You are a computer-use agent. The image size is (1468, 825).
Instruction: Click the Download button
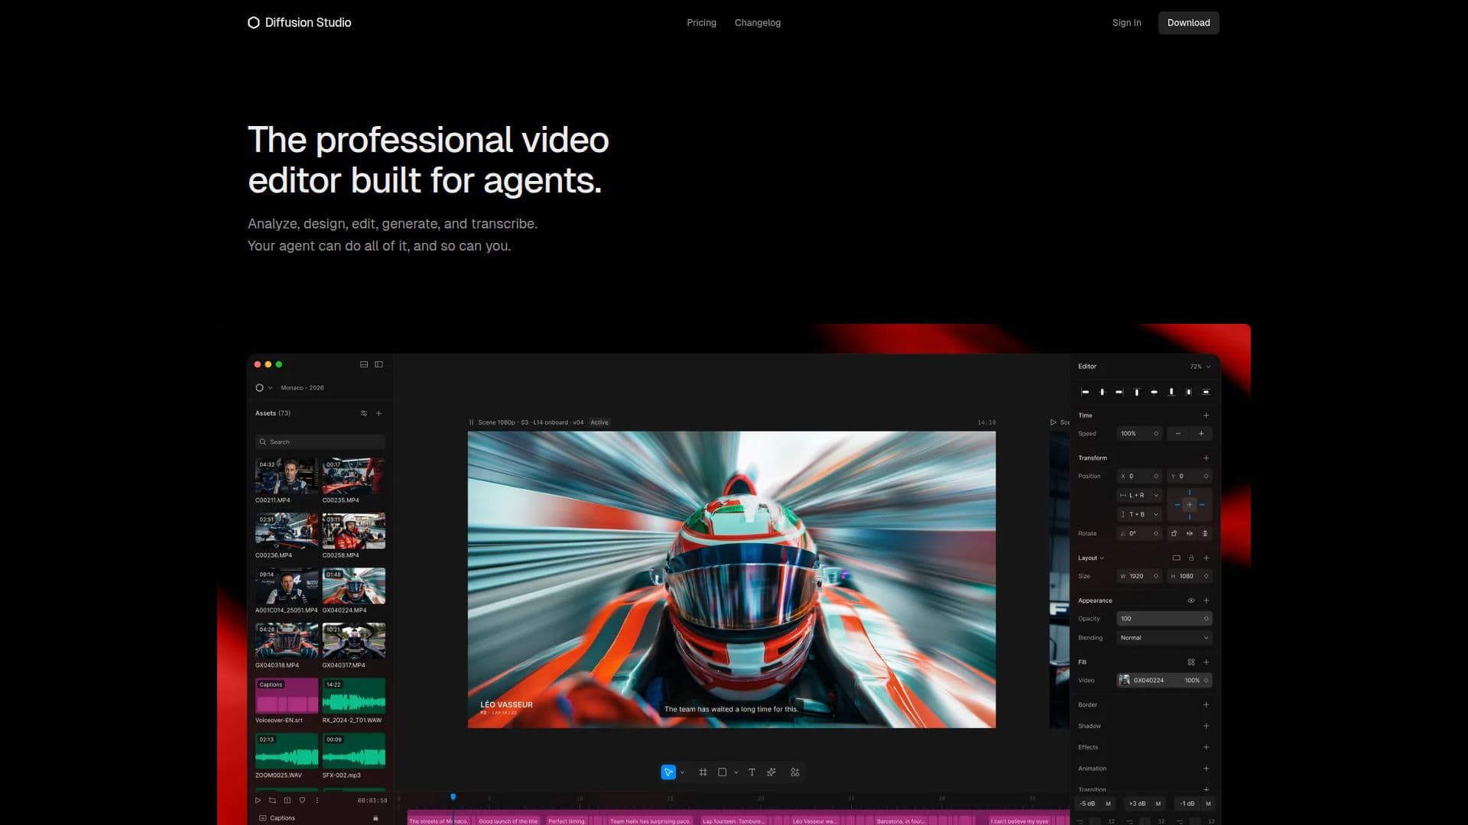pos(1188,23)
